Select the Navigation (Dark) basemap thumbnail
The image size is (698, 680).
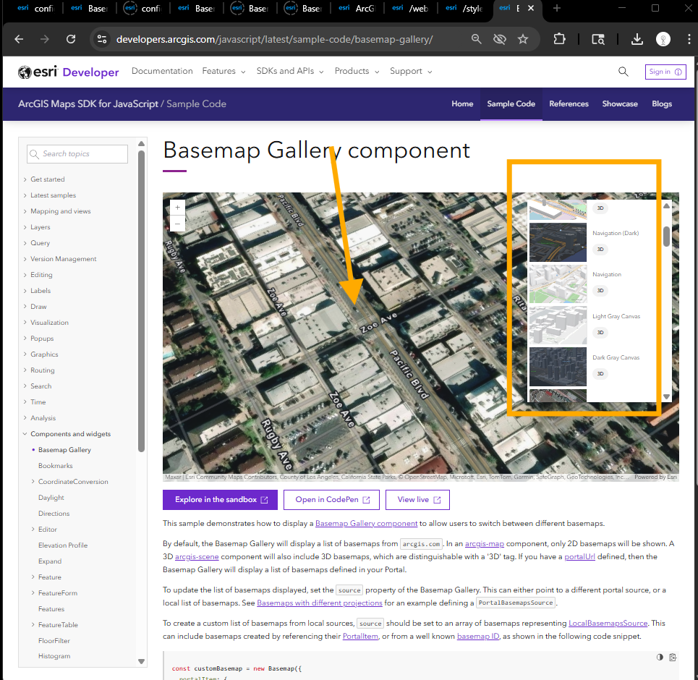click(558, 242)
